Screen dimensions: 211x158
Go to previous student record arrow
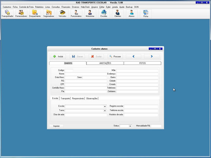click(x=133, y=56)
